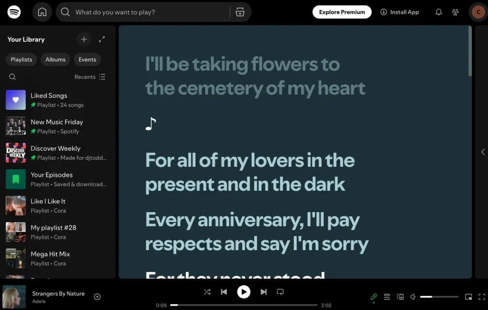Open the Recents sort dropdown
This screenshot has height=310, width=488.
90,77
